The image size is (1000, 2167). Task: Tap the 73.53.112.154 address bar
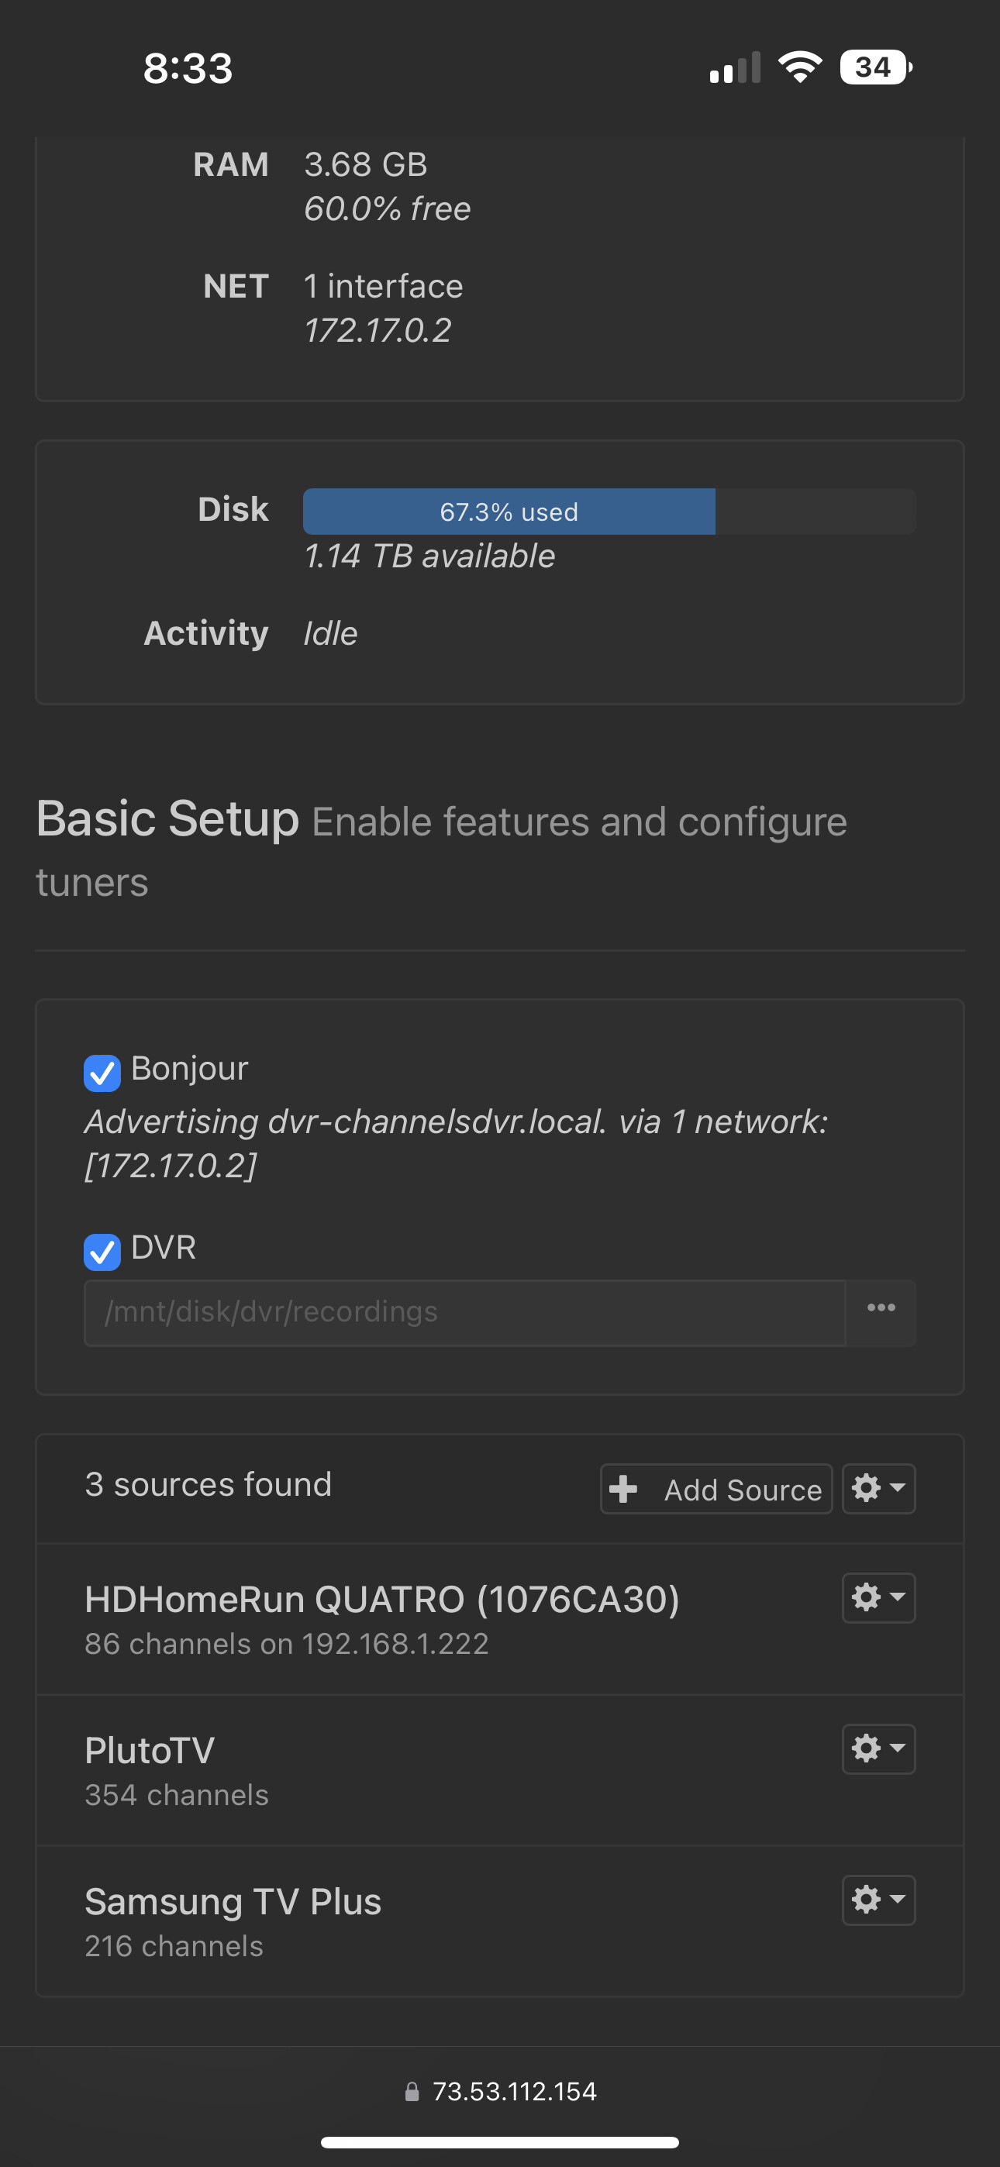point(513,2091)
